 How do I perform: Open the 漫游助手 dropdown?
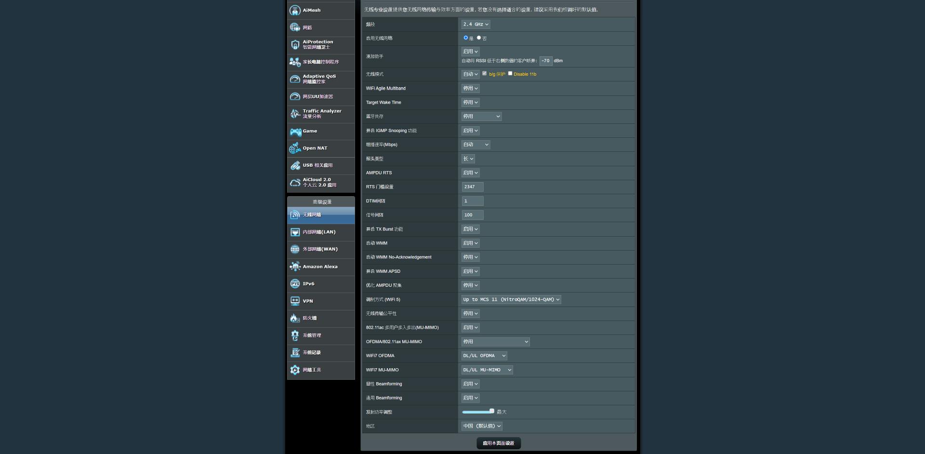(x=471, y=52)
